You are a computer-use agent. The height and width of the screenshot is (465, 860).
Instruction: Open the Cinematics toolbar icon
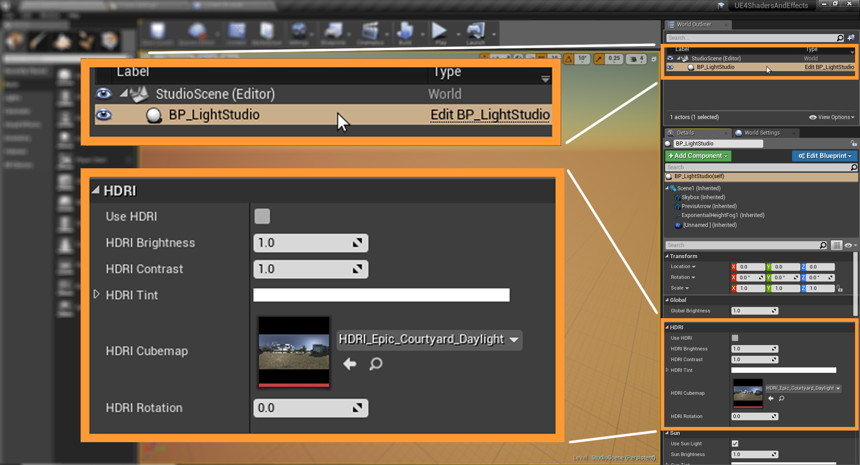[370, 32]
